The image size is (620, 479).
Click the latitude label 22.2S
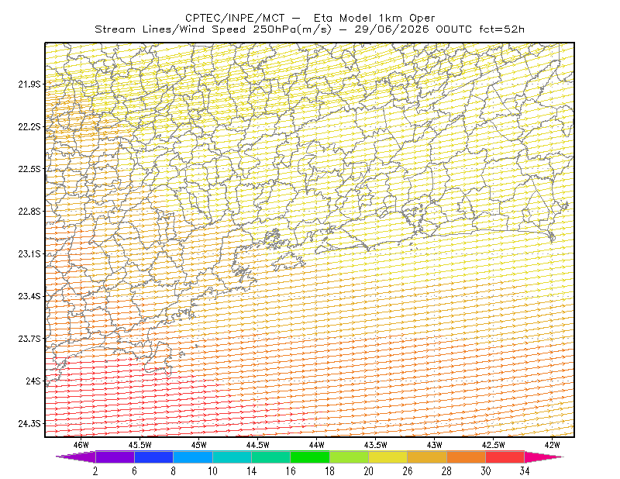tap(29, 126)
